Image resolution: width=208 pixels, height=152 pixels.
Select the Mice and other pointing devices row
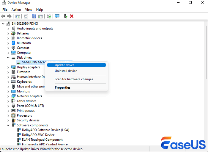click(31, 87)
